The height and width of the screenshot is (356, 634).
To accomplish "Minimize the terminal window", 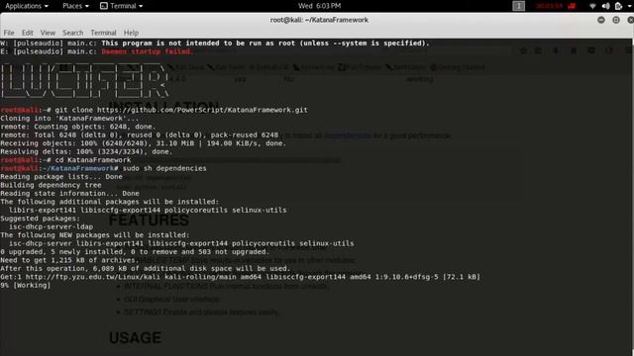I will [601, 20].
